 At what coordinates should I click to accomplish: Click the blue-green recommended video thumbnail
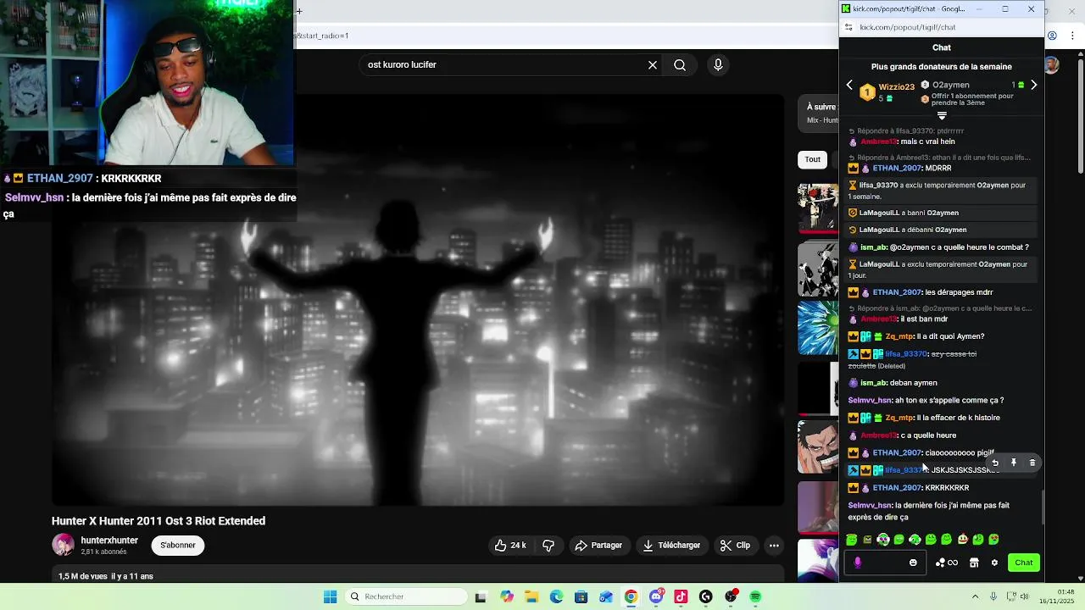click(x=818, y=328)
